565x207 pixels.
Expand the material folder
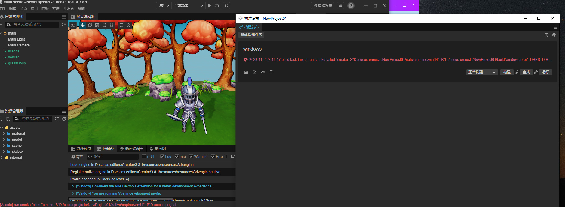click(x=4, y=133)
